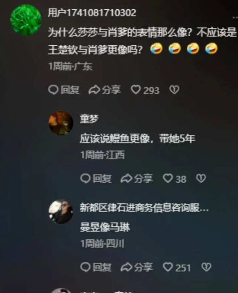Like the 曼昱像马琳 comment
Image resolution: width=238 pixels, height=293 pixels.
coord(177,268)
